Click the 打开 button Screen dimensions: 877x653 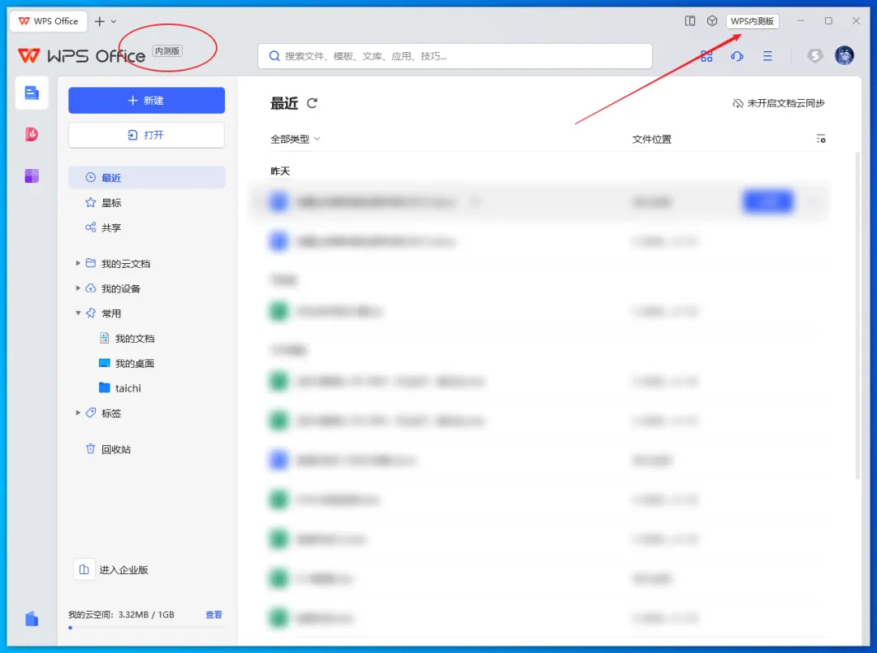(146, 135)
